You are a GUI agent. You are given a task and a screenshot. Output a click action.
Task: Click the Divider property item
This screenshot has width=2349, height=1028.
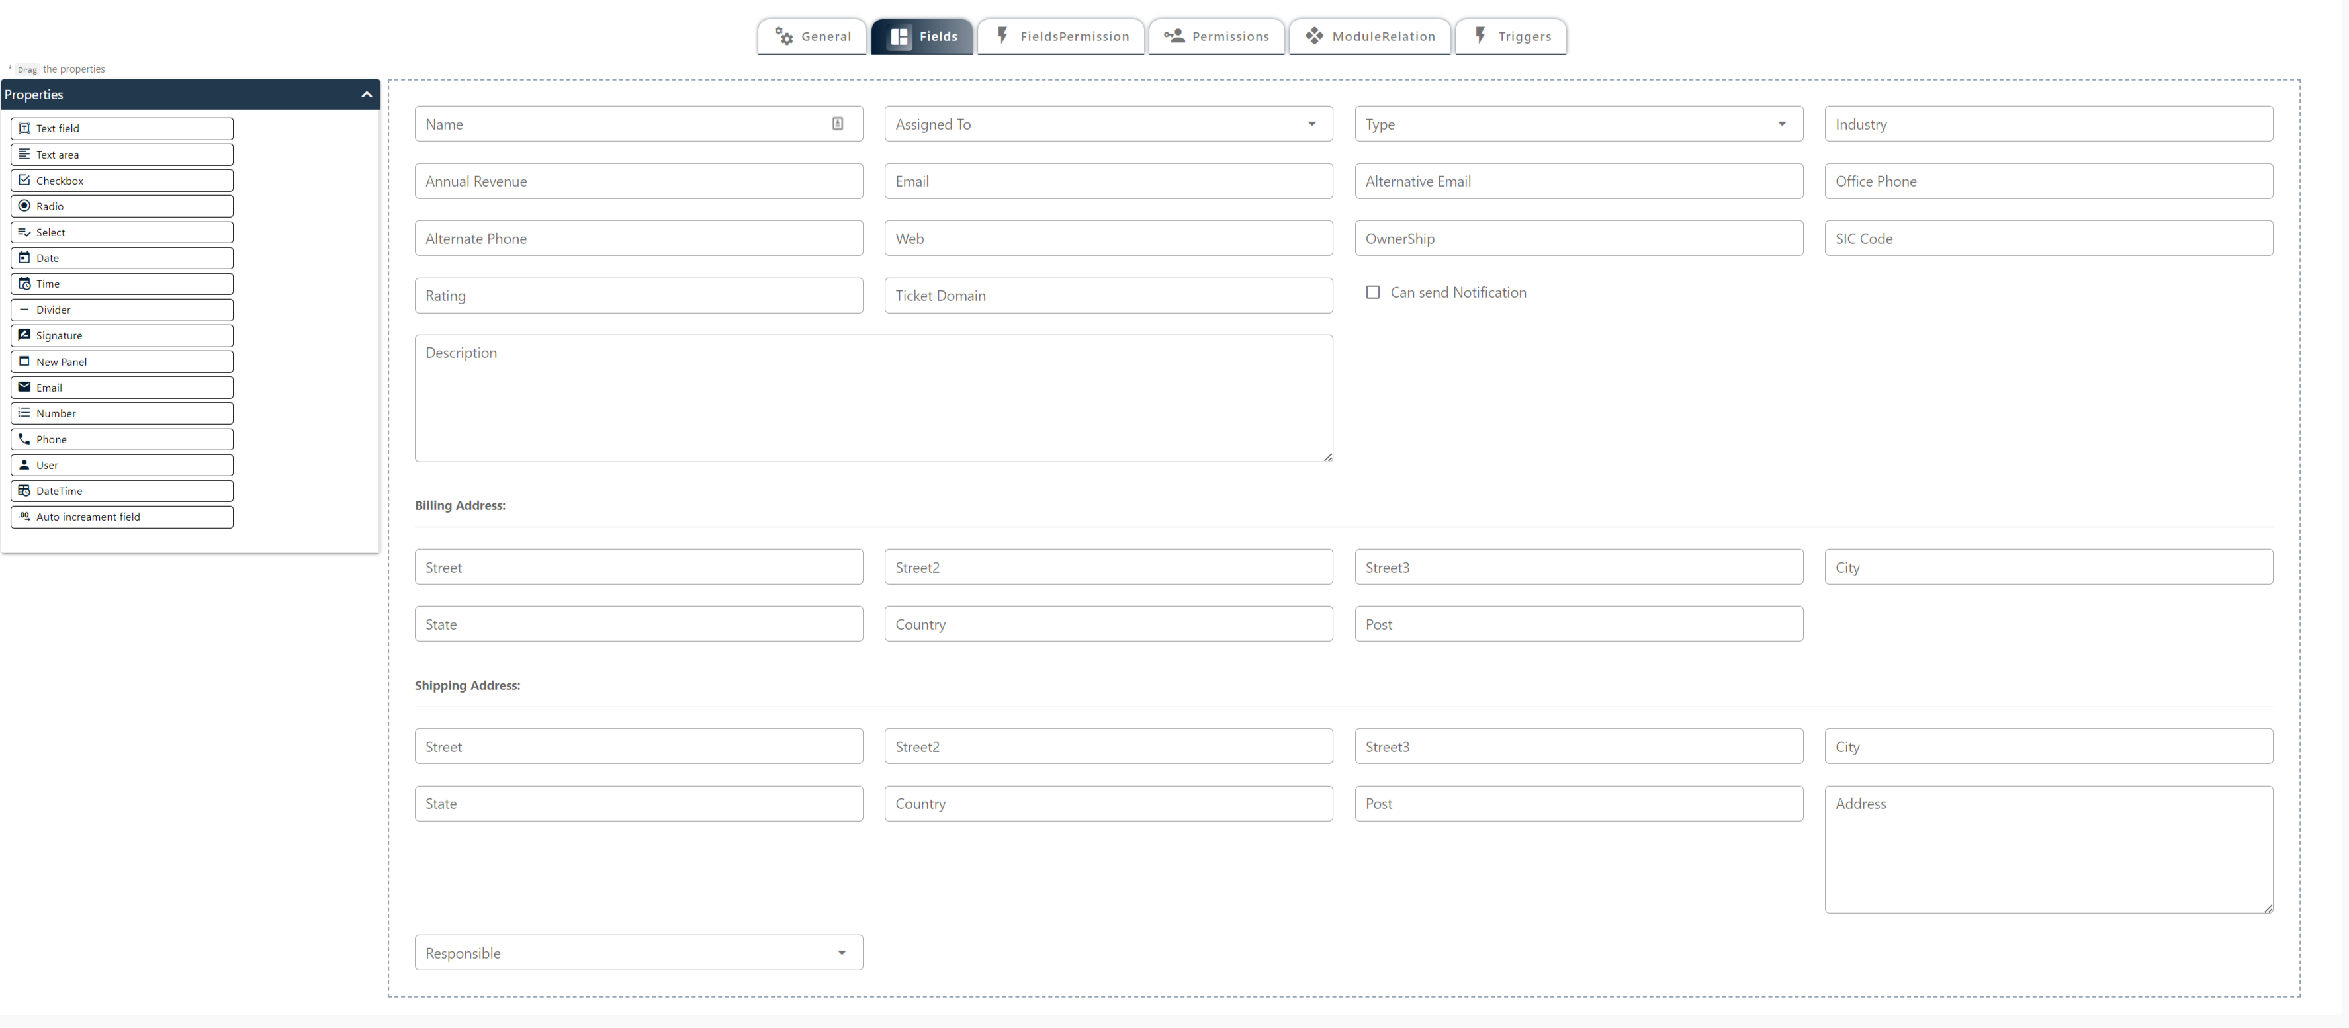click(x=121, y=310)
